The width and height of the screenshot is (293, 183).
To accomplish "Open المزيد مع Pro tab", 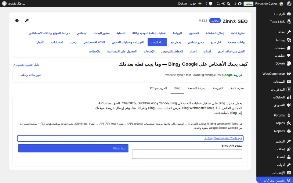I will [158, 88].
